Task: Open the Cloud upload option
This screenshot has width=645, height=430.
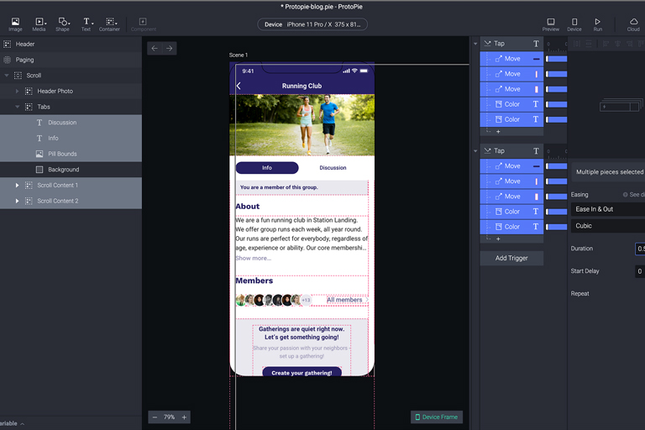Action: click(x=633, y=24)
